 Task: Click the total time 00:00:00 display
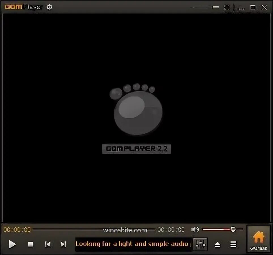tap(171, 230)
